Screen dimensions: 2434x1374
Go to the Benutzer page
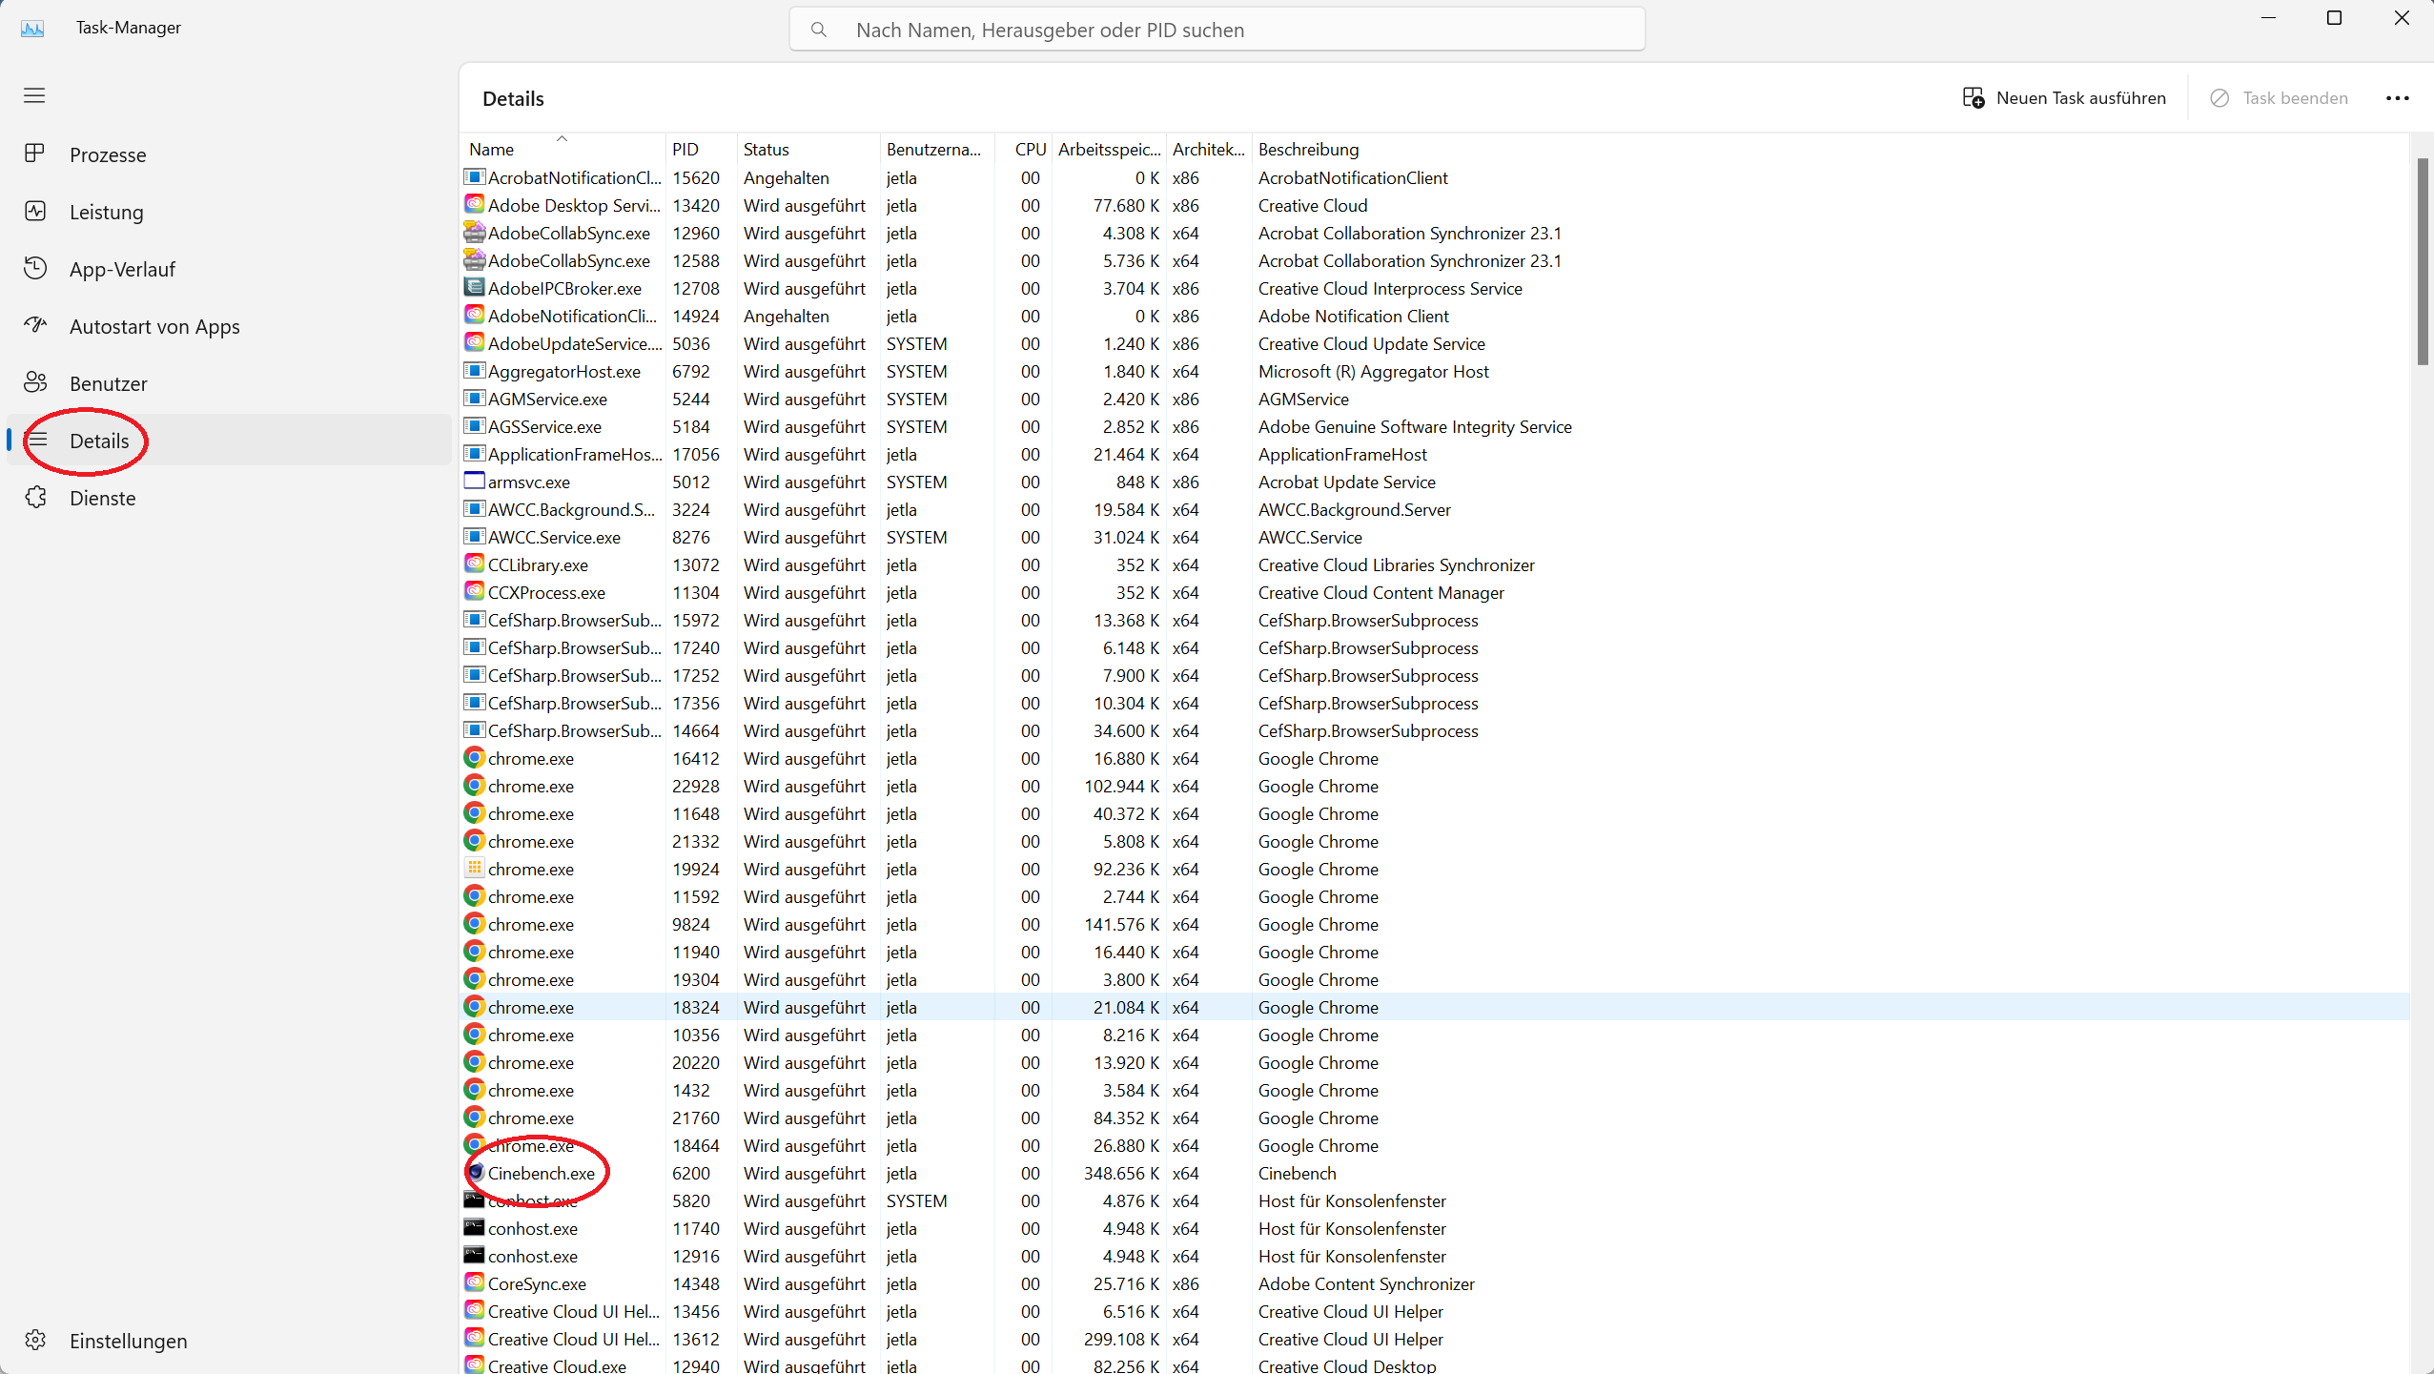[x=229, y=383]
